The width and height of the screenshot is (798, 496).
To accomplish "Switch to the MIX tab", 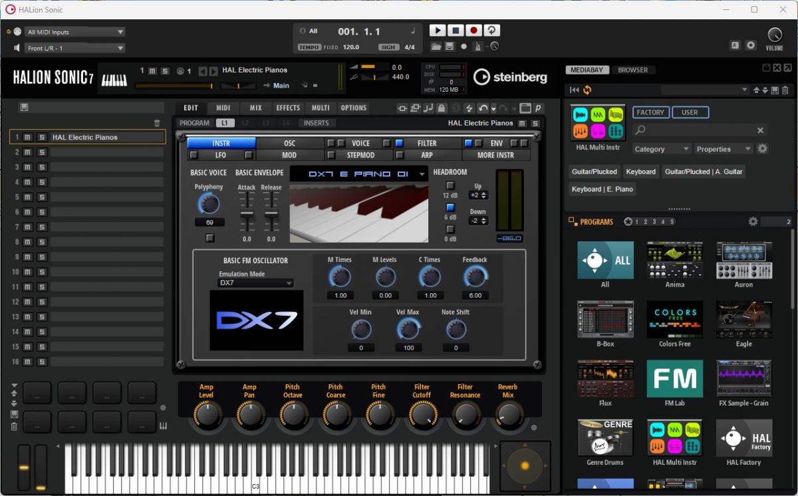I will pyautogui.click(x=256, y=108).
